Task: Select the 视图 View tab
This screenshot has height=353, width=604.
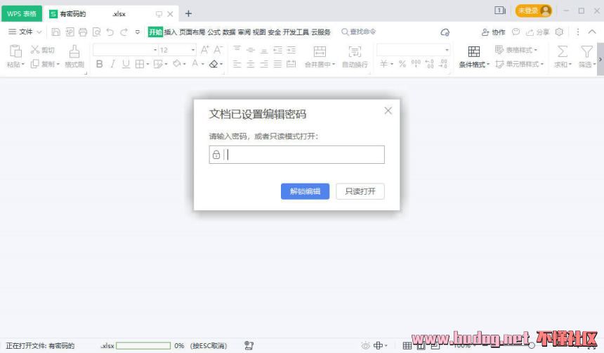Action: pyautogui.click(x=259, y=32)
